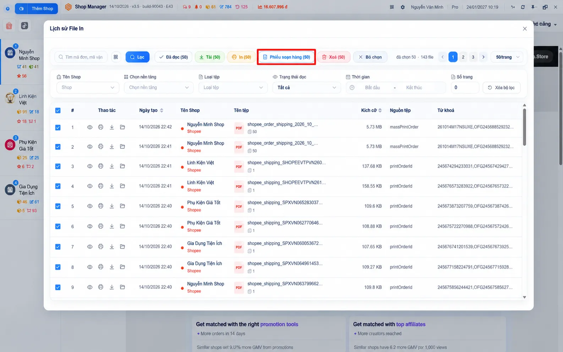This screenshot has height=352, width=563.
Task: Preview file in row 7 with eye icon
Action: point(90,247)
